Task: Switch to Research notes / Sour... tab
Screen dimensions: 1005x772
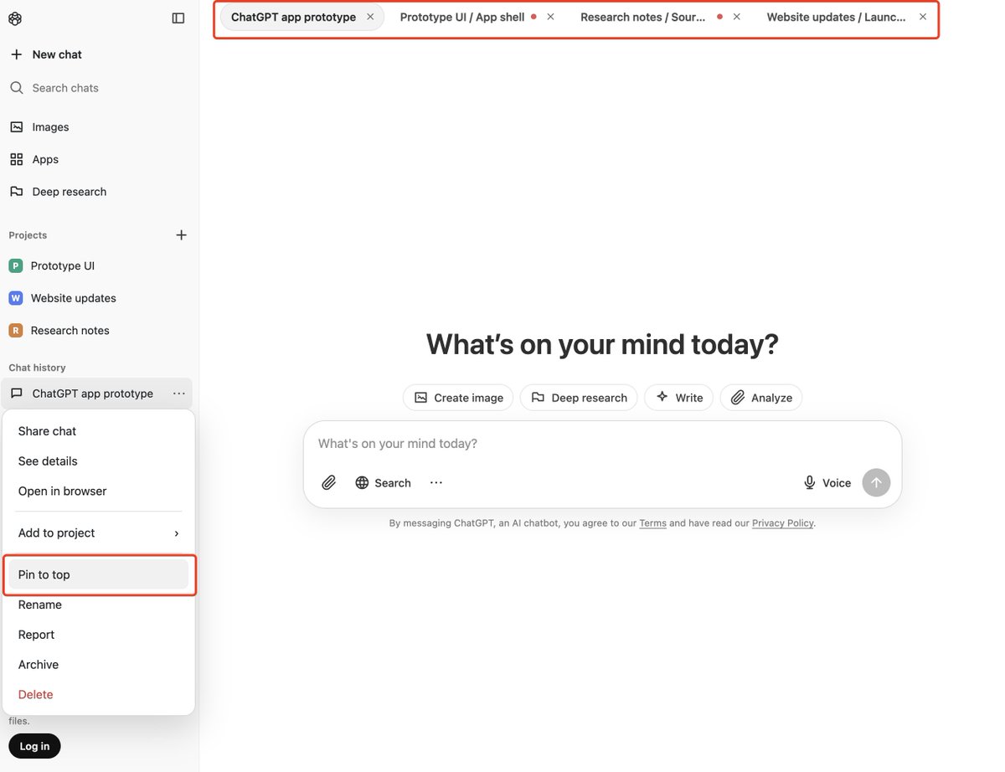Action: click(x=642, y=17)
